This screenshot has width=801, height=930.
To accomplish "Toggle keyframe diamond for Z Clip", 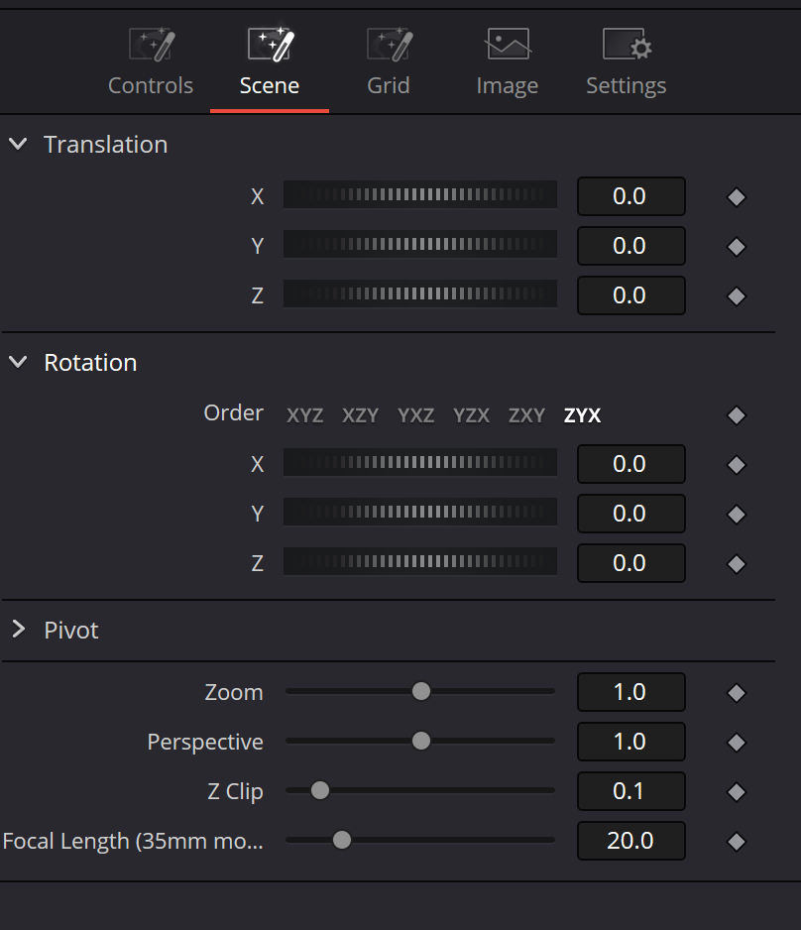I will pos(737,792).
